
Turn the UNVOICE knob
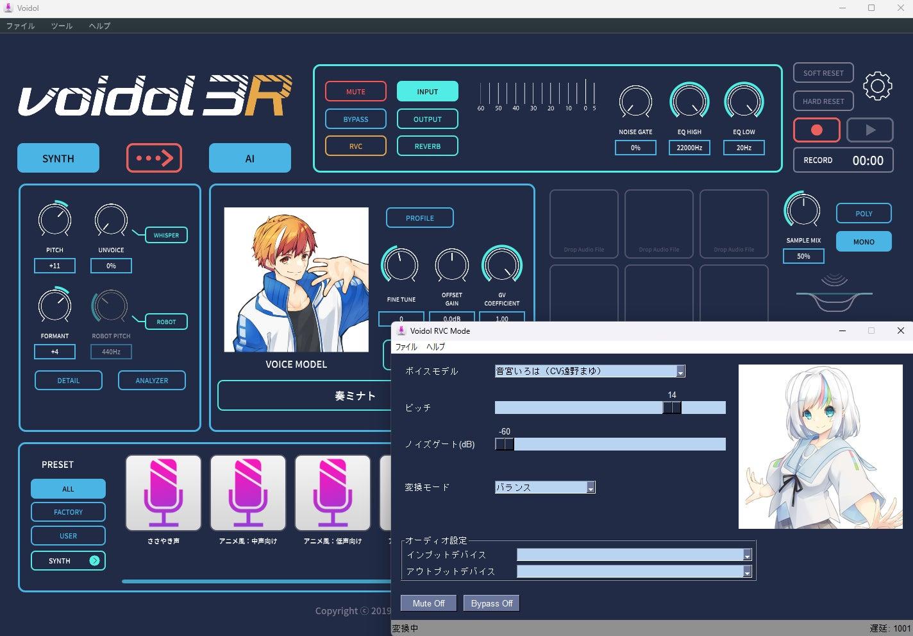[x=111, y=220]
